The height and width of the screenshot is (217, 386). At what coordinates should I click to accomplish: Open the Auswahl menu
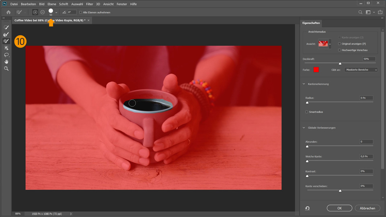[77, 4]
